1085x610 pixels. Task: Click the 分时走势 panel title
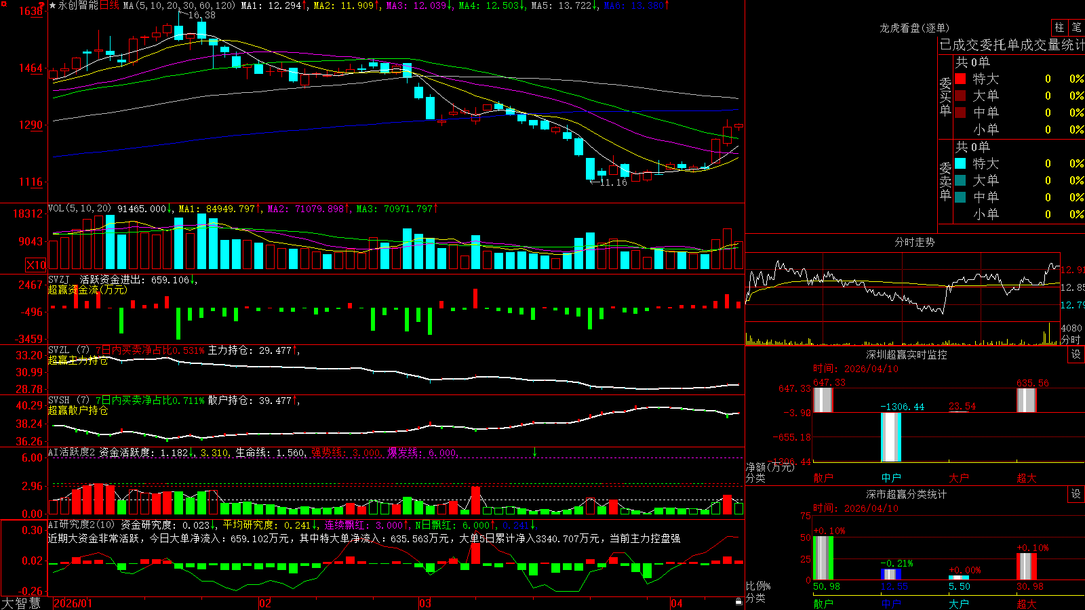pyautogui.click(x=914, y=242)
